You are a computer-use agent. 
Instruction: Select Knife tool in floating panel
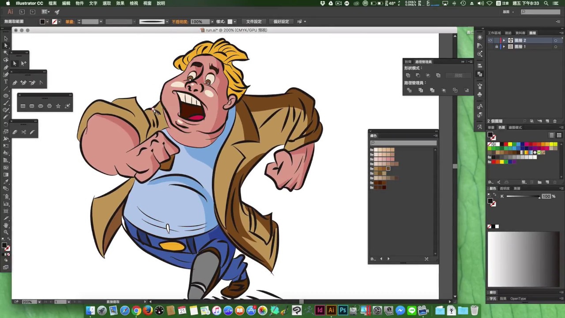coord(32,132)
